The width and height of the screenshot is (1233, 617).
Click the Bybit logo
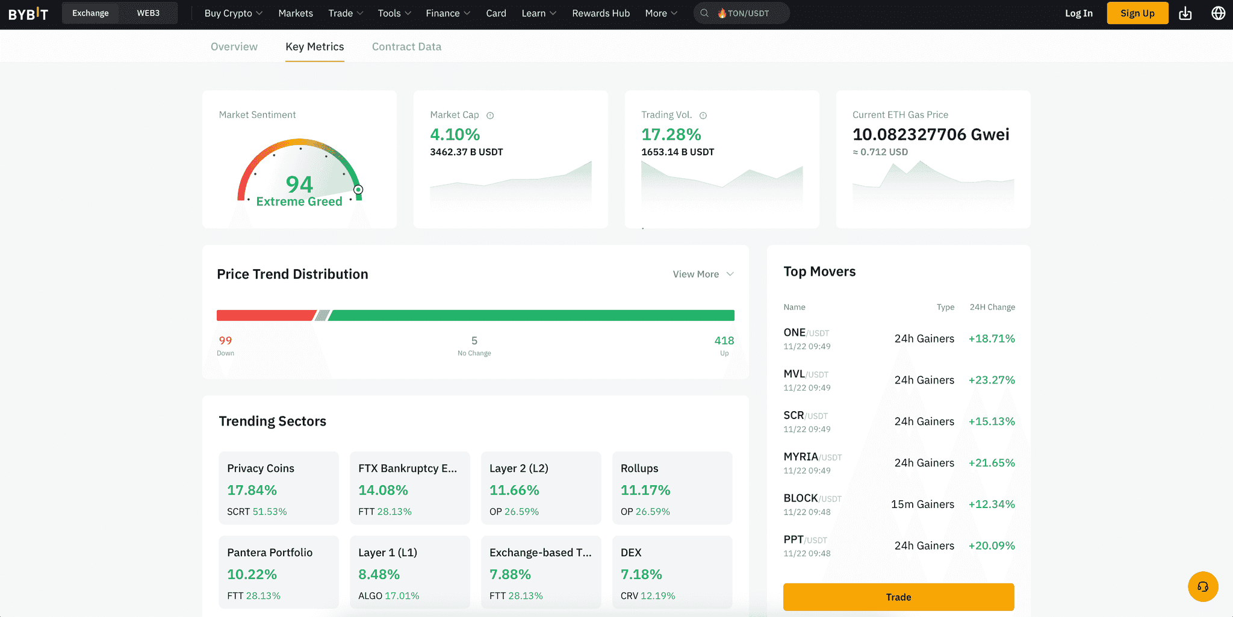click(x=28, y=13)
